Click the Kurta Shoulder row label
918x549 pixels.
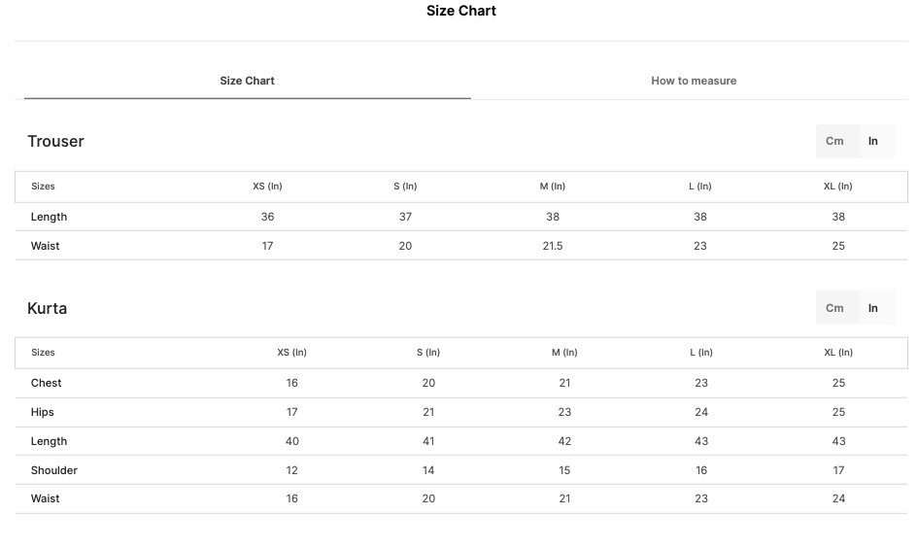(x=53, y=470)
